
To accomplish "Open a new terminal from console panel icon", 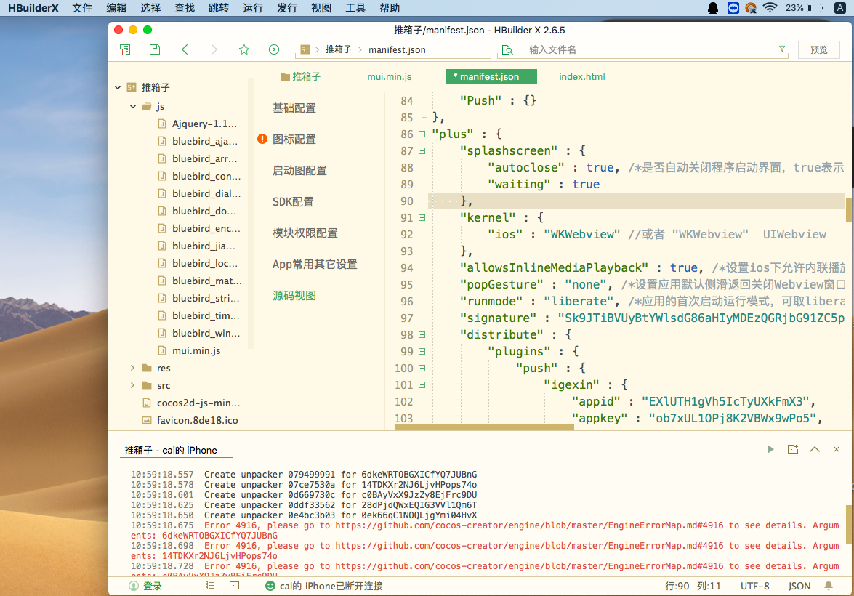I will (793, 450).
